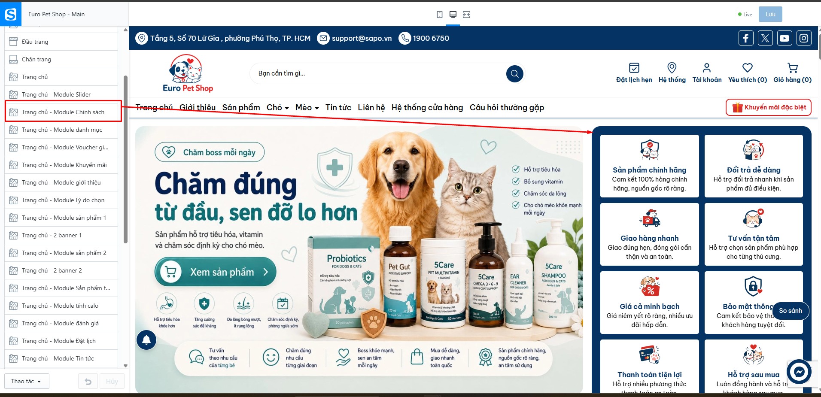821x397 pixels.
Task: Click the Facebook icon in header
Action: coord(746,38)
